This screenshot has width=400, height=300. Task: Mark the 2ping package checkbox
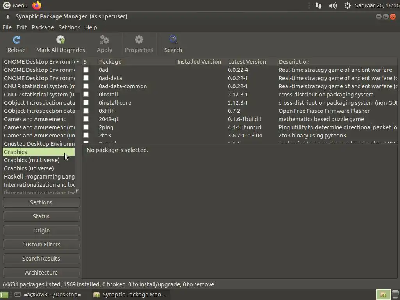tap(86, 127)
